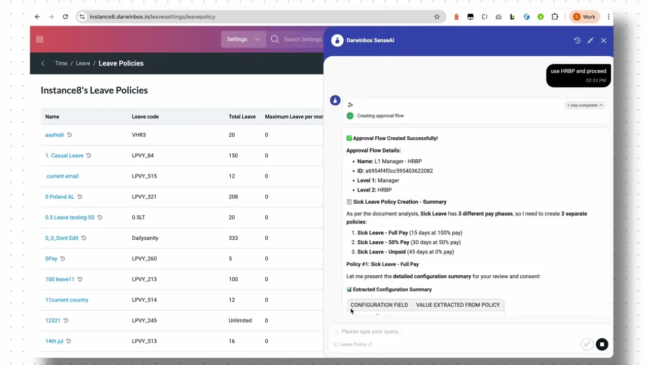Click the Darwinbox SenseAI avatar logo
The width and height of the screenshot is (649, 365).
[337, 40]
